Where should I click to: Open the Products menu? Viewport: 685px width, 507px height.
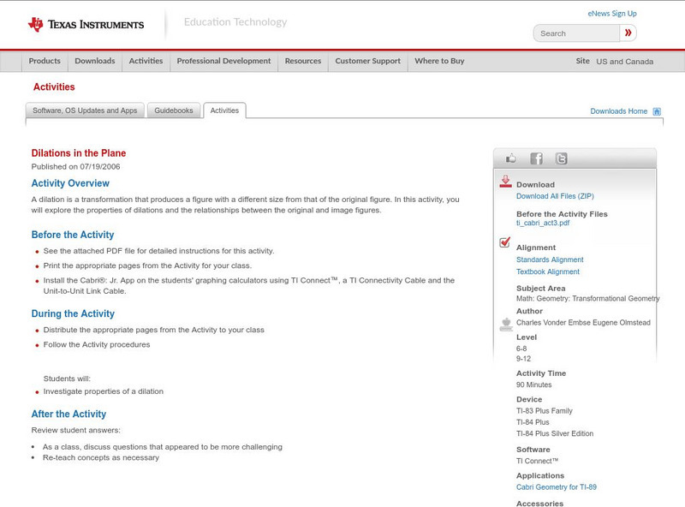(x=45, y=61)
